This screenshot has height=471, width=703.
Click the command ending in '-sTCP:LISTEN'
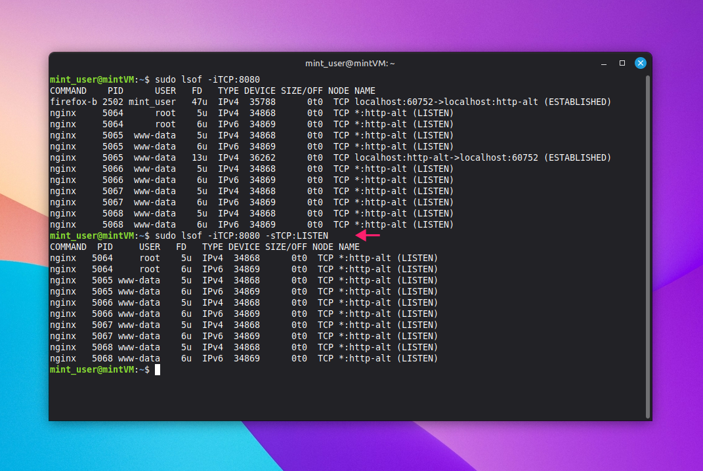pyautogui.click(x=242, y=235)
